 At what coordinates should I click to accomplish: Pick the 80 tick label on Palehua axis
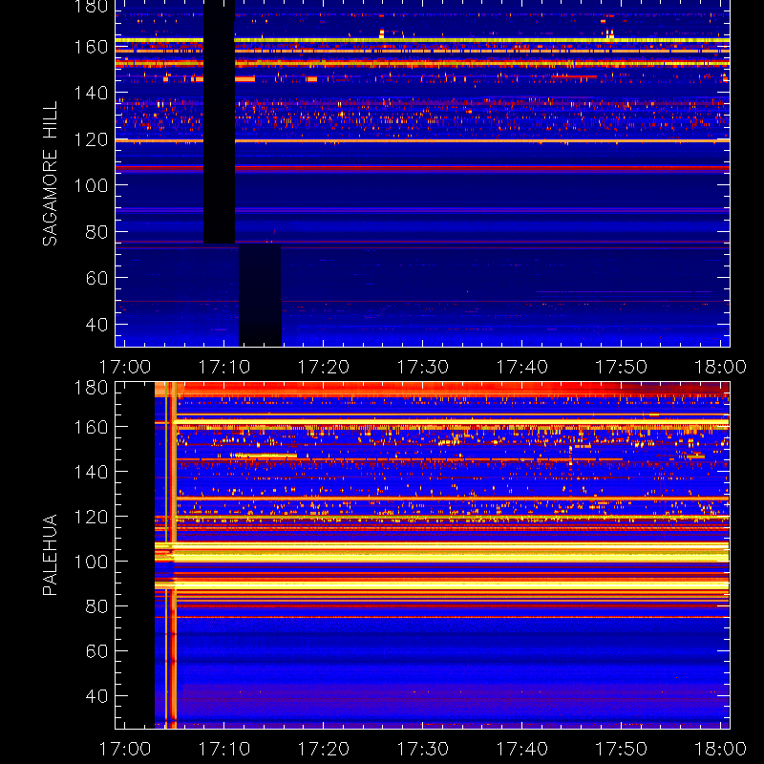tap(96, 606)
